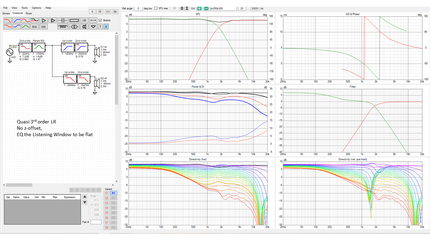Screen dimensions: 430x242
Task: Insert the op-amp with inputs block
Action: [52, 20]
